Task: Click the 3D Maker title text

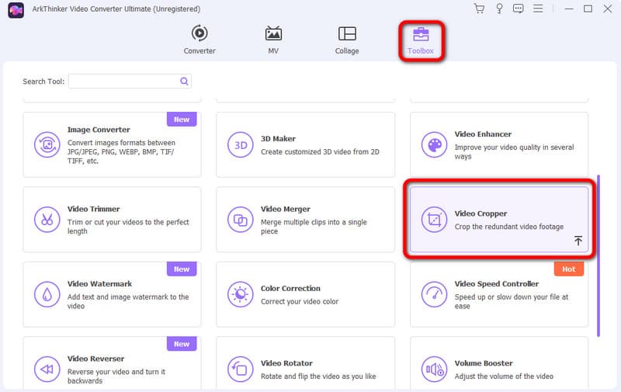Action: click(x=278, y=139)
